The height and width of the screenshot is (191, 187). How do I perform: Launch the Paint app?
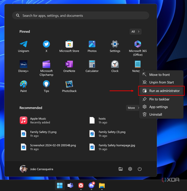[23, 86]
